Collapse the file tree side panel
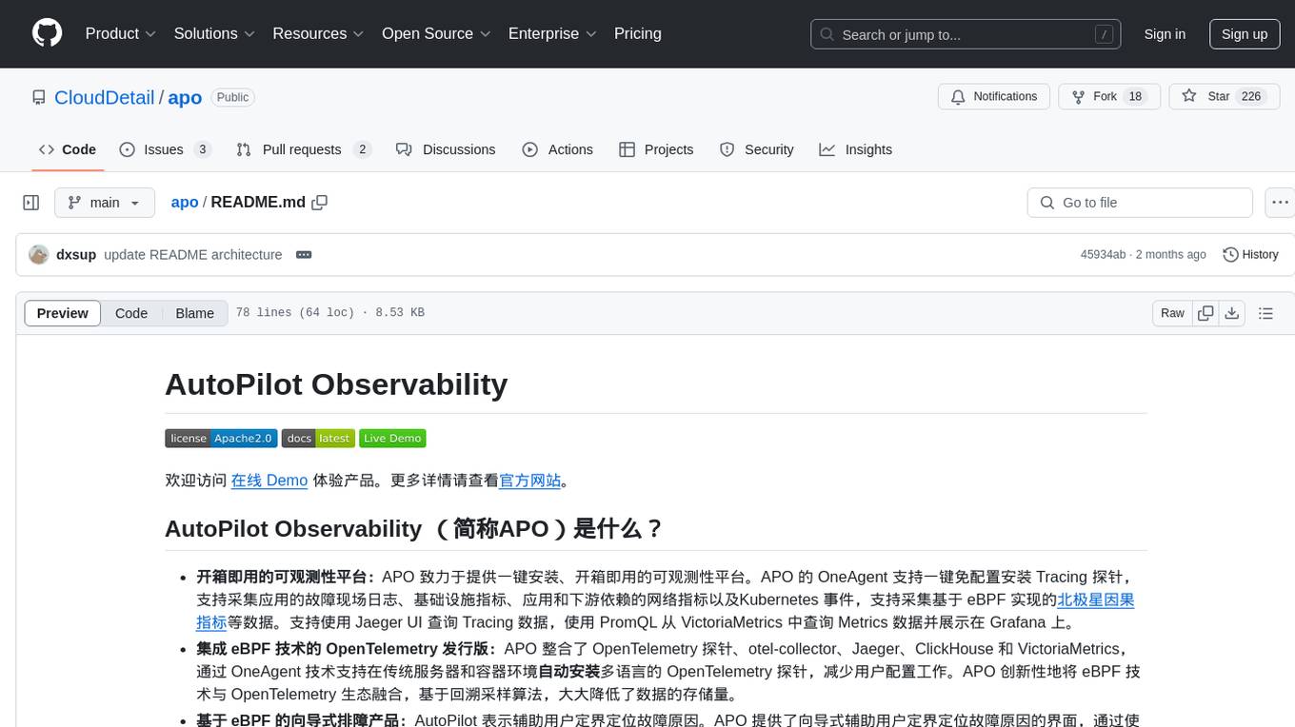The image size is (1295, 727). click(31, 203)
